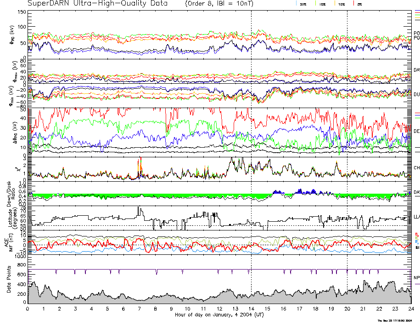The width and height of the screenshot is (420, 322).
Task: Select the red 5% legend swatch
Action: pos(353,4)
